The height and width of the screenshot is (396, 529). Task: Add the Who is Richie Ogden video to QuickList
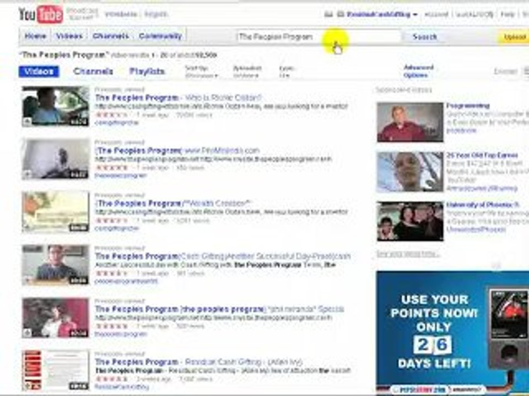28,122
